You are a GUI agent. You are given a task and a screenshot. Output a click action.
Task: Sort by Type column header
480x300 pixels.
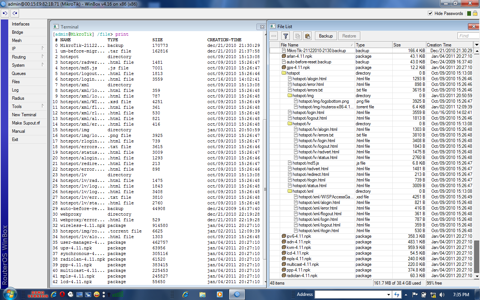(x=373, y=45)
